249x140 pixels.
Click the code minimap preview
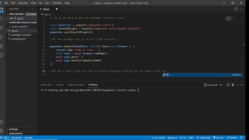(x=233, y=18)
